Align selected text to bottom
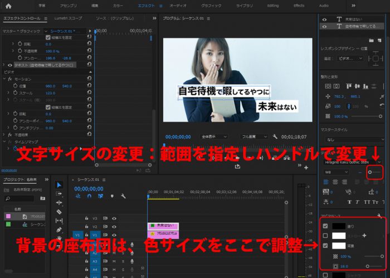The height and width of the screenshot is (278, 390). click(365, 86)
